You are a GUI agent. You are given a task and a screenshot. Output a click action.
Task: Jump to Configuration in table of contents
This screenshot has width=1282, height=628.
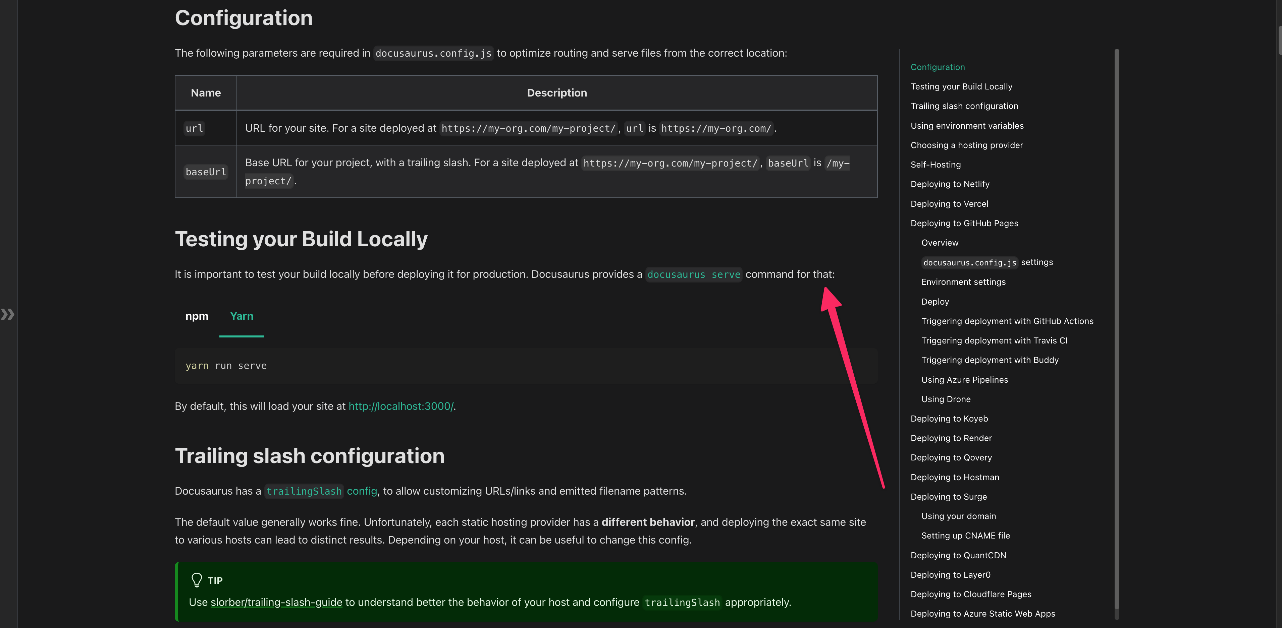[937, 67]
